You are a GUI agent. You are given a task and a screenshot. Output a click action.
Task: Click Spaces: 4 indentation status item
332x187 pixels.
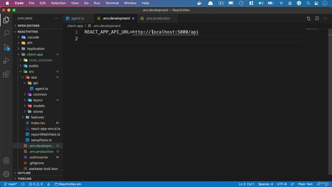pos(266,184)
